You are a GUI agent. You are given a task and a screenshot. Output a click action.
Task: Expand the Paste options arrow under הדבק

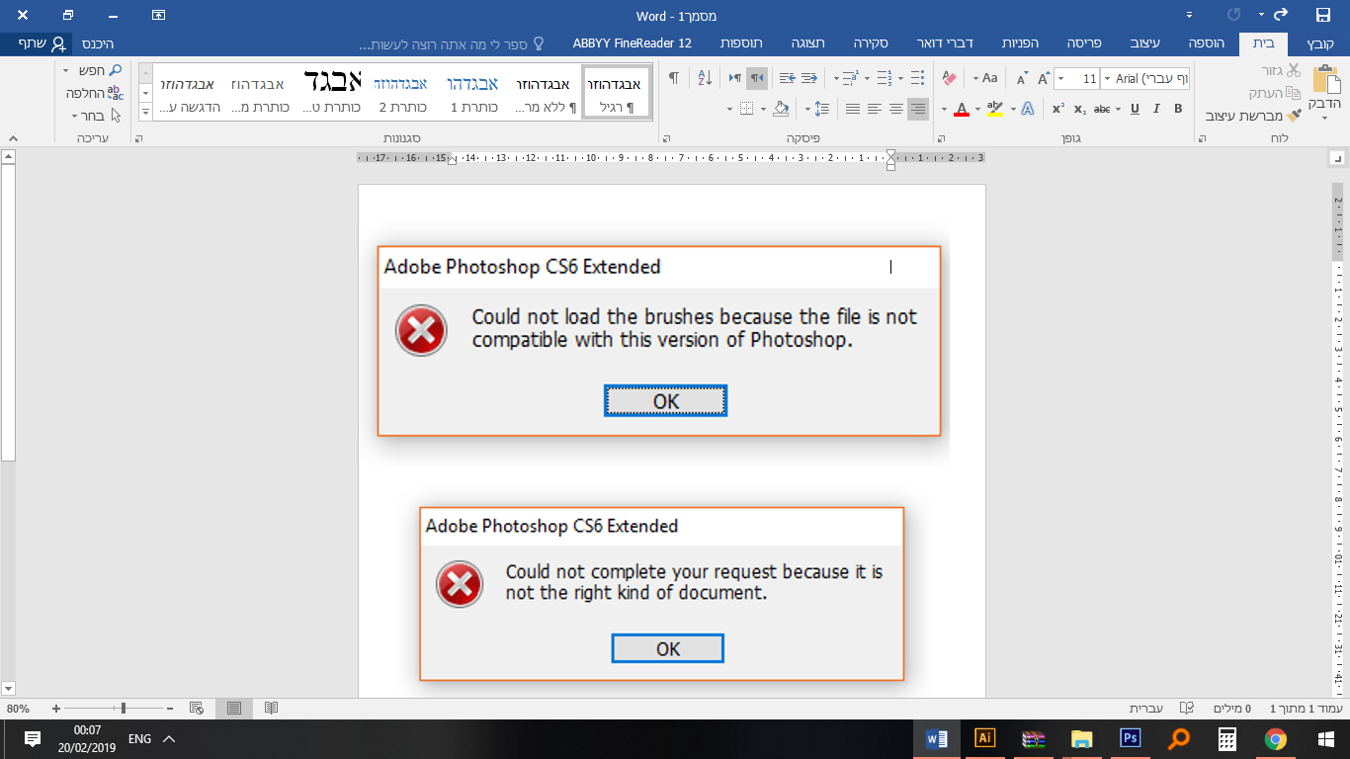1324,119
